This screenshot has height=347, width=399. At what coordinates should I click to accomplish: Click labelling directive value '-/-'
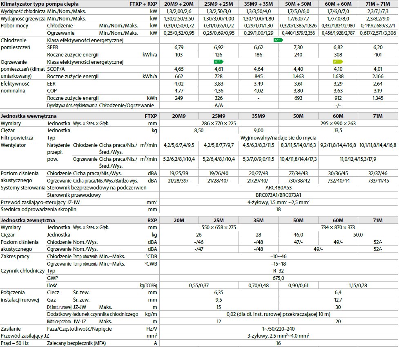pos(338,105)
